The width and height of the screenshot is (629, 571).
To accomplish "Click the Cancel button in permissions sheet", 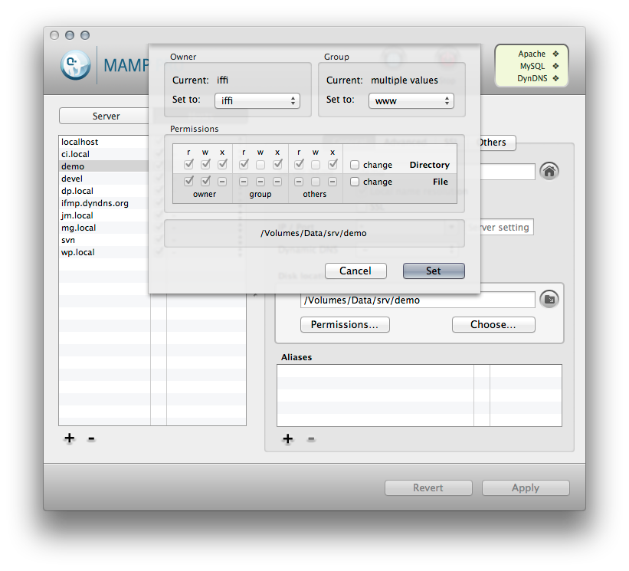I will [x=355, y=271].
